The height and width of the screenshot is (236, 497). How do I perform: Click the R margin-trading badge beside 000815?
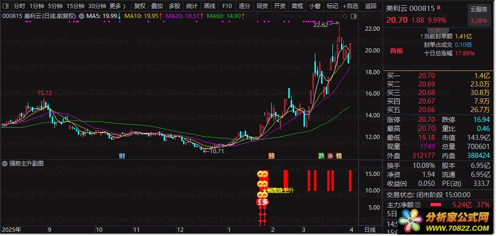438,8
